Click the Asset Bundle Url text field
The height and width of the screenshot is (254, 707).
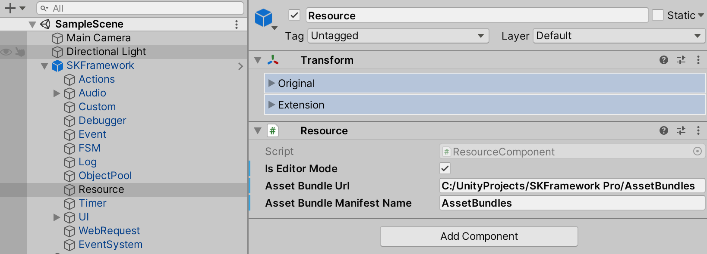coord(572,186)
